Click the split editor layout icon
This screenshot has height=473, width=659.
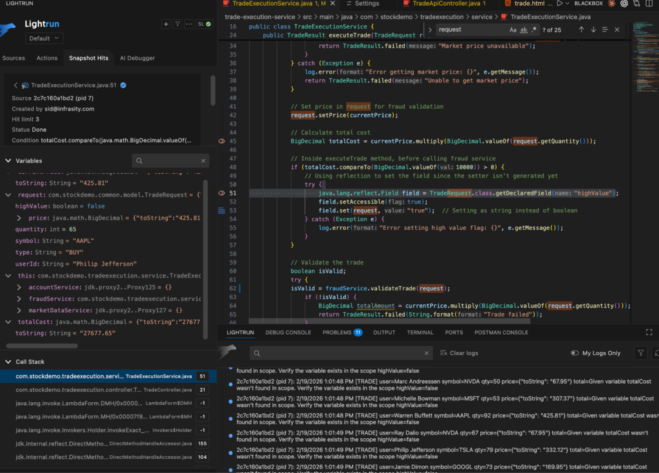[651, 4]
